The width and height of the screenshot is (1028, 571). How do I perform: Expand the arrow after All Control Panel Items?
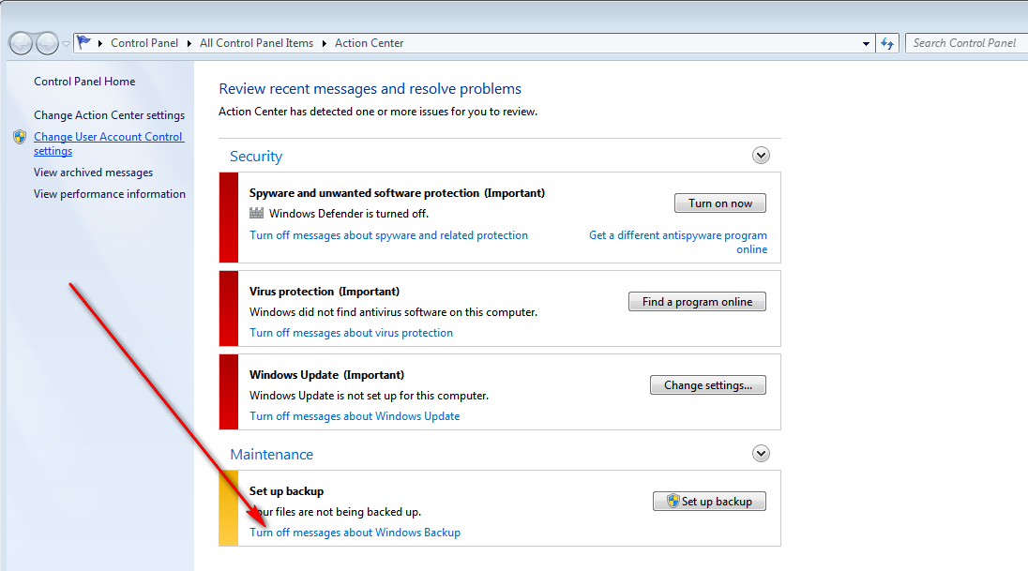pyautogui.click(x=324, y=43)
